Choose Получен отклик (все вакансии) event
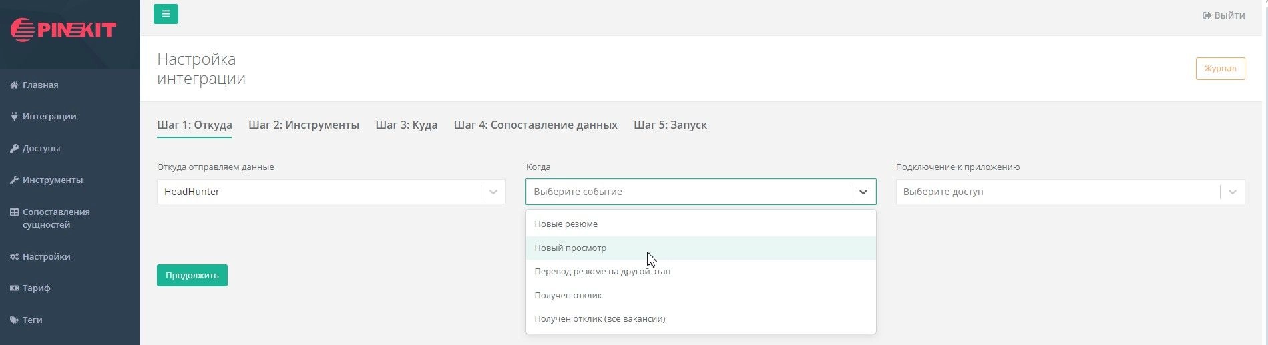This screenshot has height=345, width=1268. [600, 319]
